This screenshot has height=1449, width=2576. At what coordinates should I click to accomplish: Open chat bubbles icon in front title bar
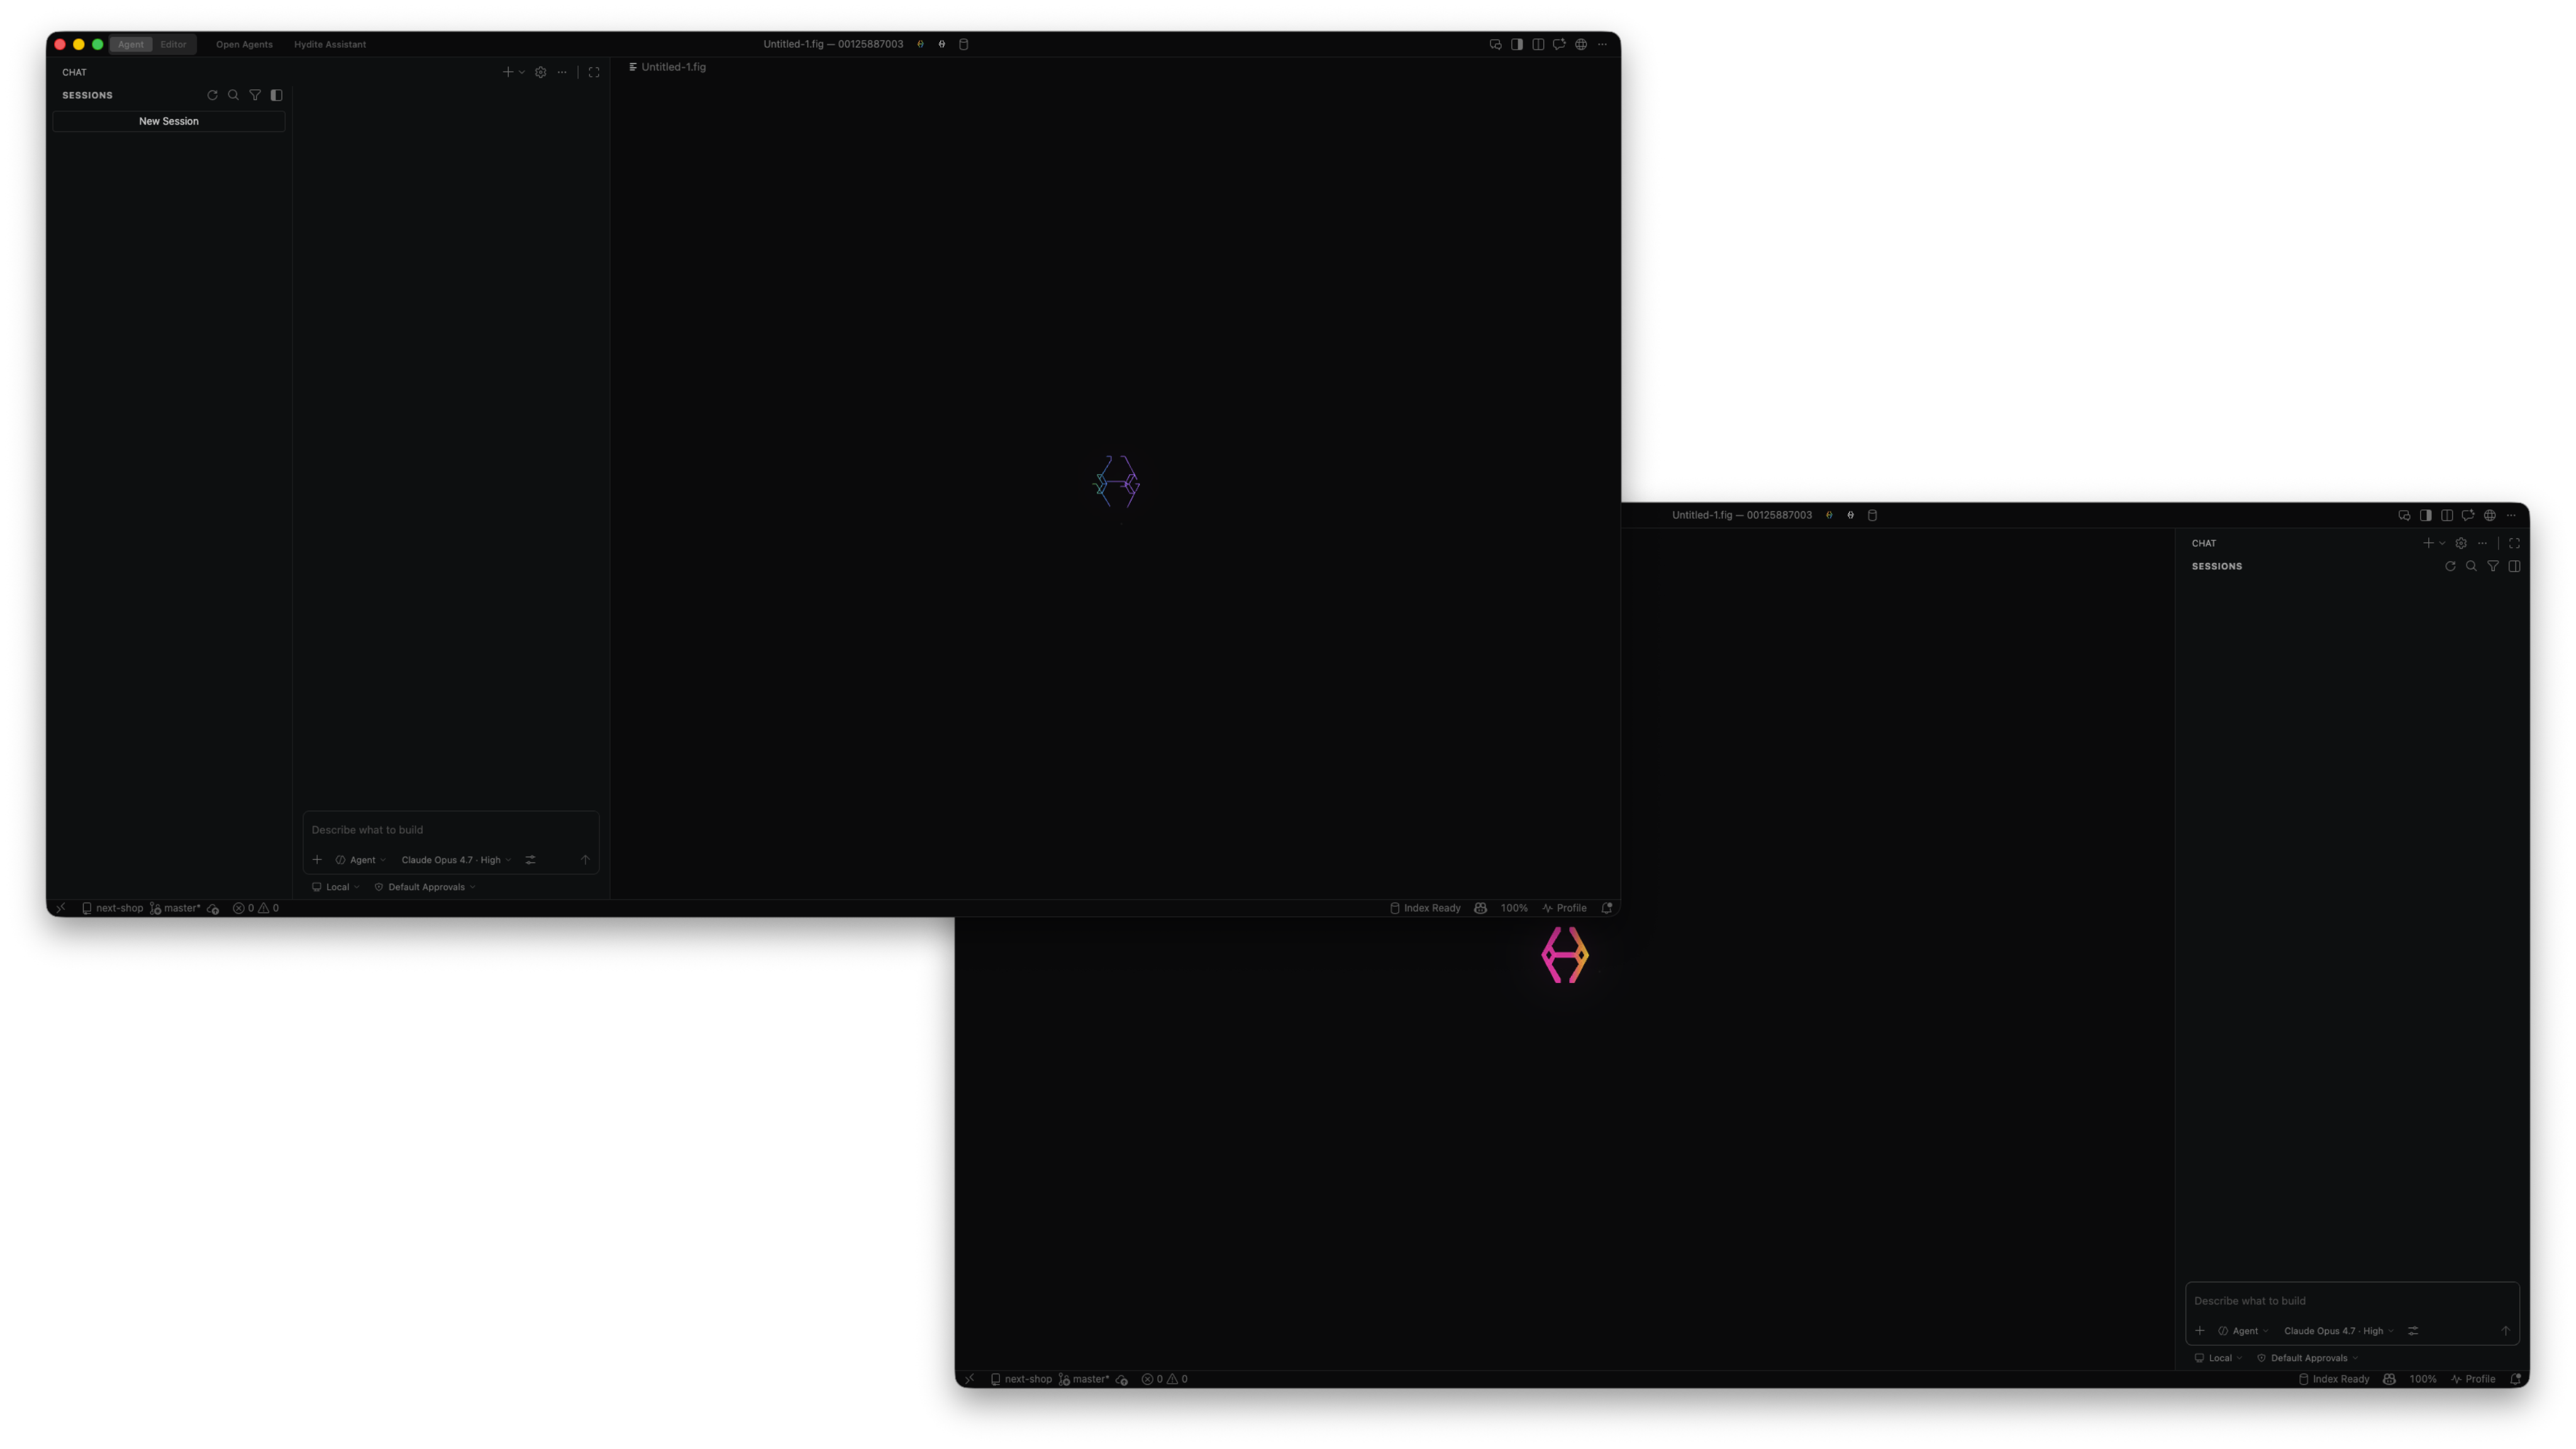tap(1495, 44)
